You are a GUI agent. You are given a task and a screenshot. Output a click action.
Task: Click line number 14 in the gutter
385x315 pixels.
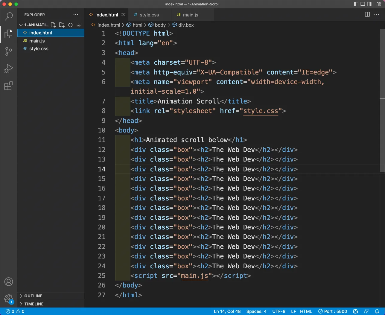click(102, 169)
